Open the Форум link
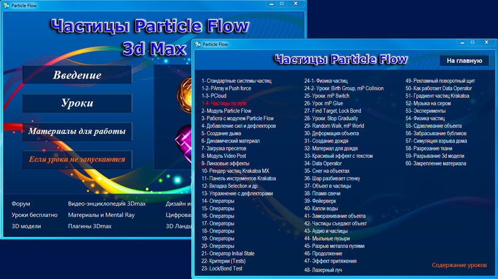This screenshot has width=498, height=279. point(21,204)
